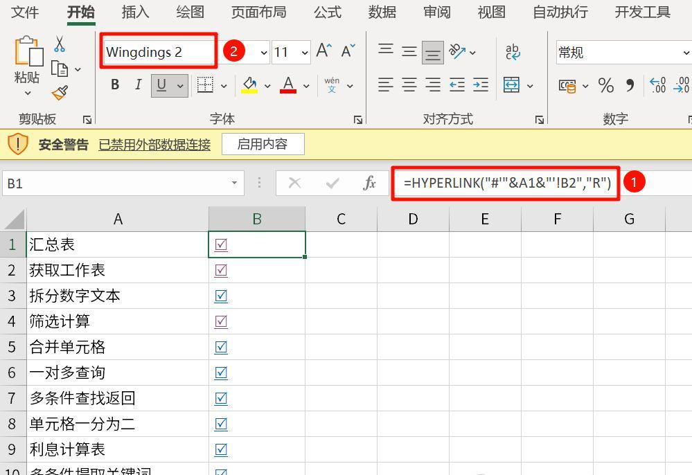Select column B header

click(x=257, y=219)
